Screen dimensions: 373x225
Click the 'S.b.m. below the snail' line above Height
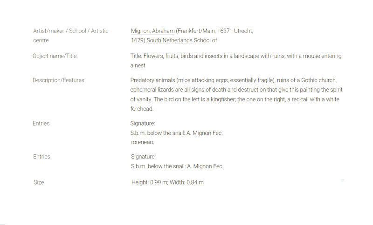point(177,166)
